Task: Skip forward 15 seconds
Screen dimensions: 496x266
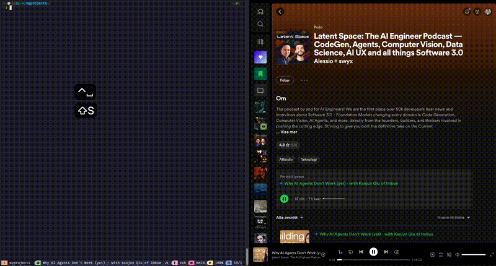Action: coord(396,252)
